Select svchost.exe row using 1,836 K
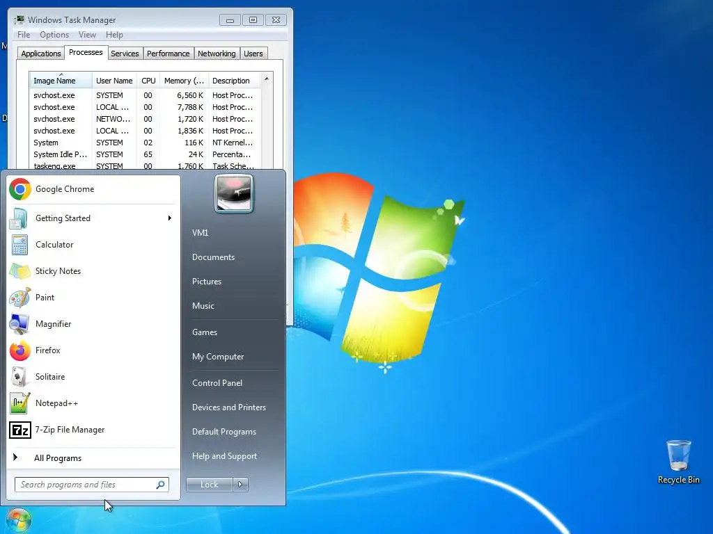Image resolution: width=713 pixels, height=534 pixels. (145, 131)
